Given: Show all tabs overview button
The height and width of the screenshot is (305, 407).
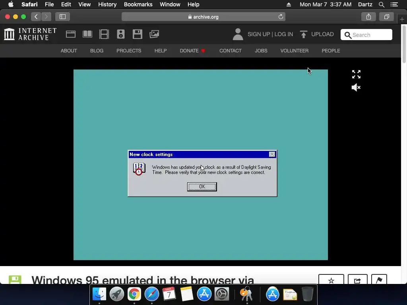Looking at the screenshot, I should (386, 17).
